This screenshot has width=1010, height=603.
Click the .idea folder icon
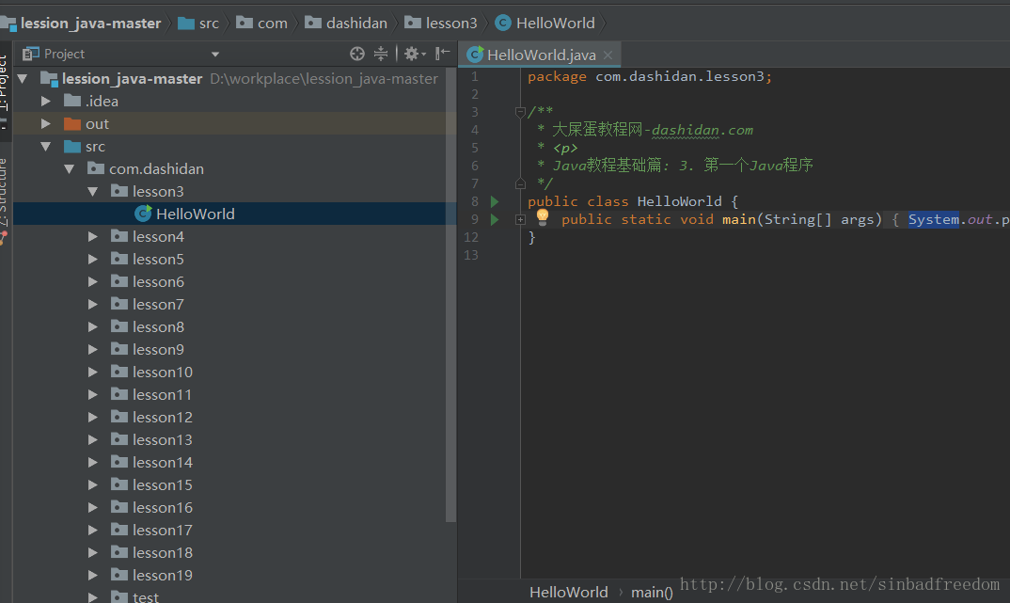point(72,102)
